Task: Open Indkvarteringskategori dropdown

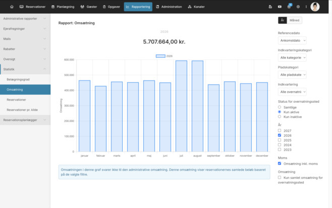Action: 292,57
